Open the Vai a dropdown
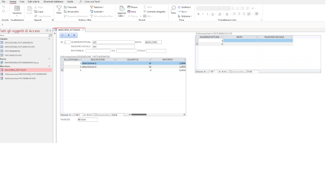 182,12
